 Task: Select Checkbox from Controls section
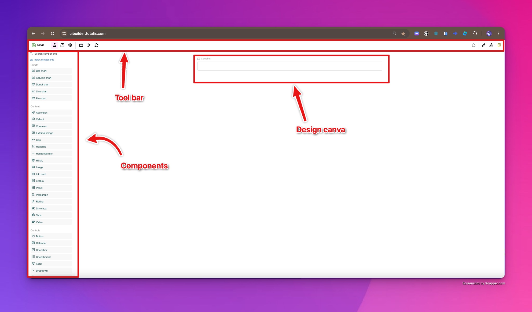[x=41, y=250]
